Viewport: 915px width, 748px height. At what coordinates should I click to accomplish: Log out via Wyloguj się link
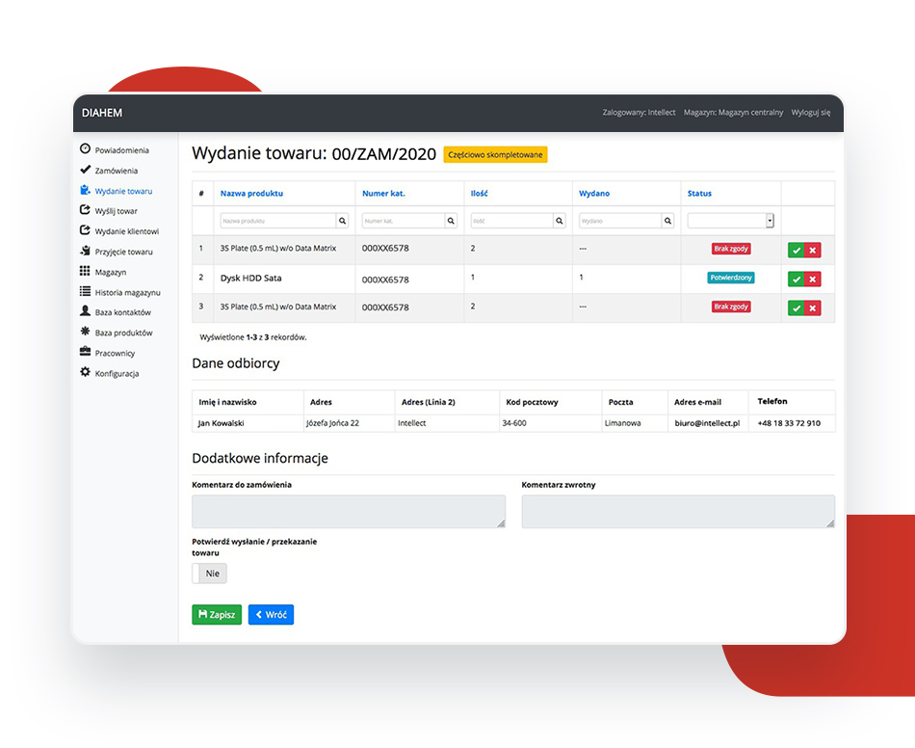[x=811, y=112]
